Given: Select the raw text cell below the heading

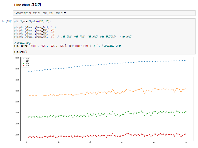Looking at the screenshot, I should coord(104,13).
